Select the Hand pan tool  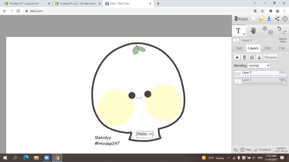click(253, 30)
